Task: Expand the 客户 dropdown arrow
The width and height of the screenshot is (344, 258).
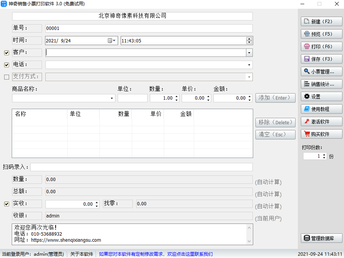Action: pos(249,53)
